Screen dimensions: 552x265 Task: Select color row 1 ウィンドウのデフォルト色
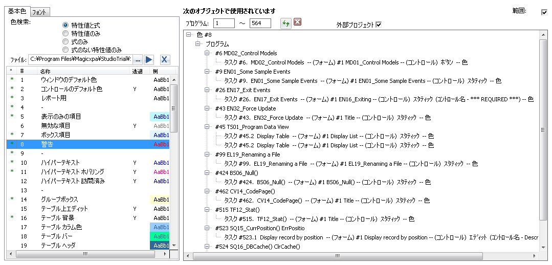(88, 80)
